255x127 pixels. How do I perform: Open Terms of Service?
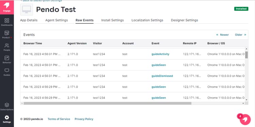59,119
